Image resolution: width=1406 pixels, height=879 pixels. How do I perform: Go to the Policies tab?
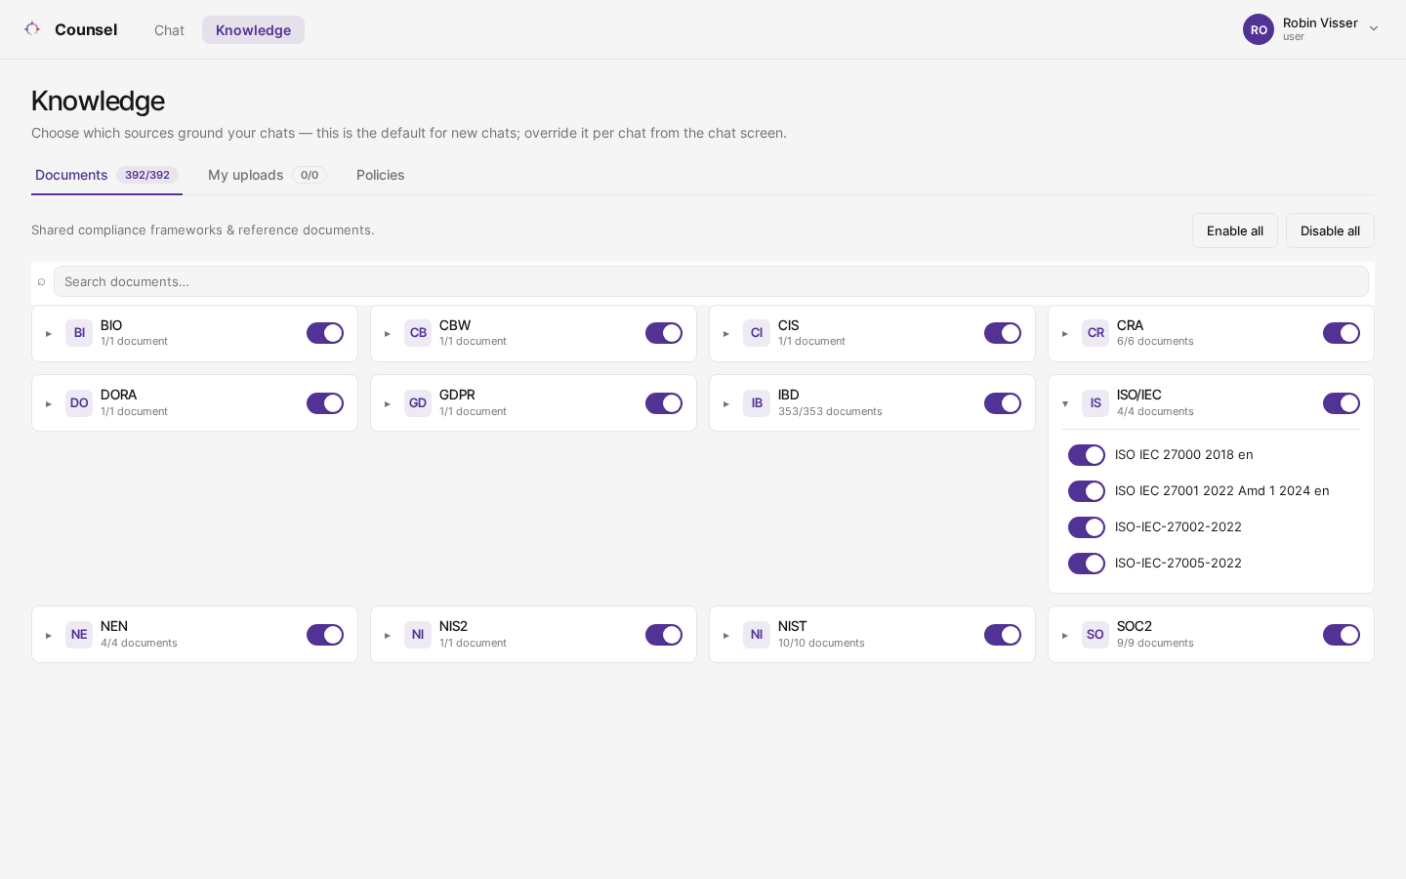click(x=381, y=175)
